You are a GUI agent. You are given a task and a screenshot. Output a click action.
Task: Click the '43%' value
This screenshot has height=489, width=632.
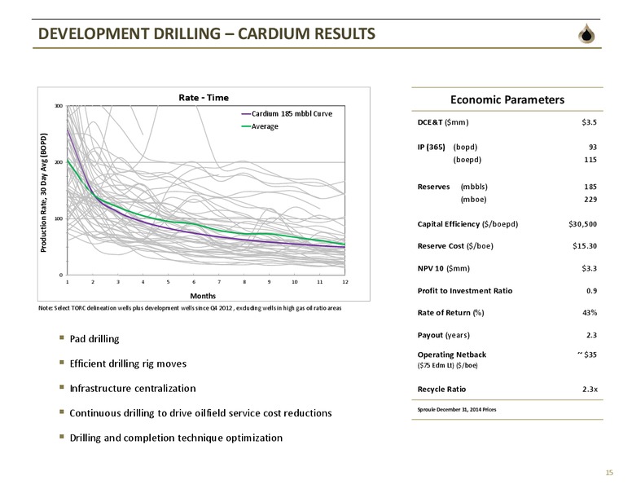point(590,313)
